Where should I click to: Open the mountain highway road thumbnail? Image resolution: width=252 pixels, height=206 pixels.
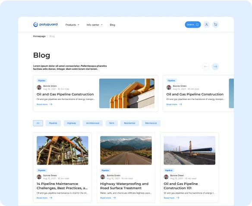pos(126,150)
